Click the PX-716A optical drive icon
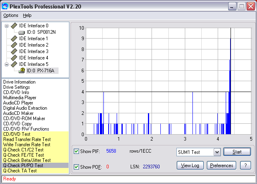Viewport: 257px width, 184px height. pyautogui.click(x=22, y=71)
